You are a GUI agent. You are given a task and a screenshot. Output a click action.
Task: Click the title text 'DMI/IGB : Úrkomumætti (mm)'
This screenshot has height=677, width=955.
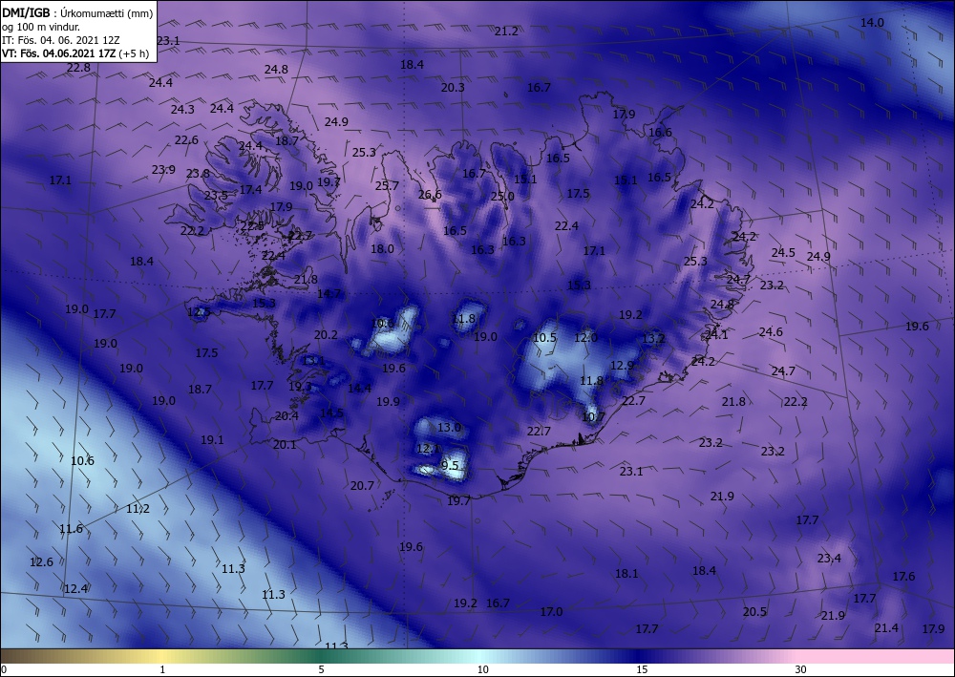point(77,12)
